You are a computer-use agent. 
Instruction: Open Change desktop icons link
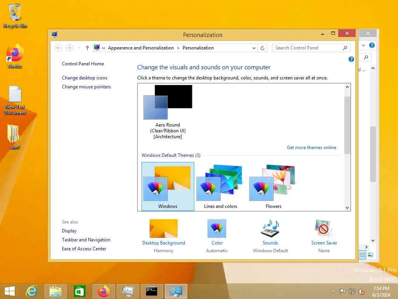84,78
